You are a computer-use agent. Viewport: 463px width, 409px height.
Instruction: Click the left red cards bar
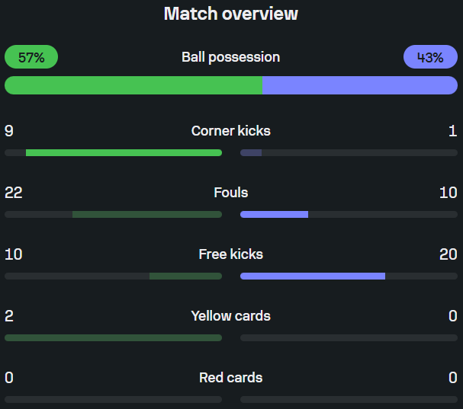tap(114, 400)
